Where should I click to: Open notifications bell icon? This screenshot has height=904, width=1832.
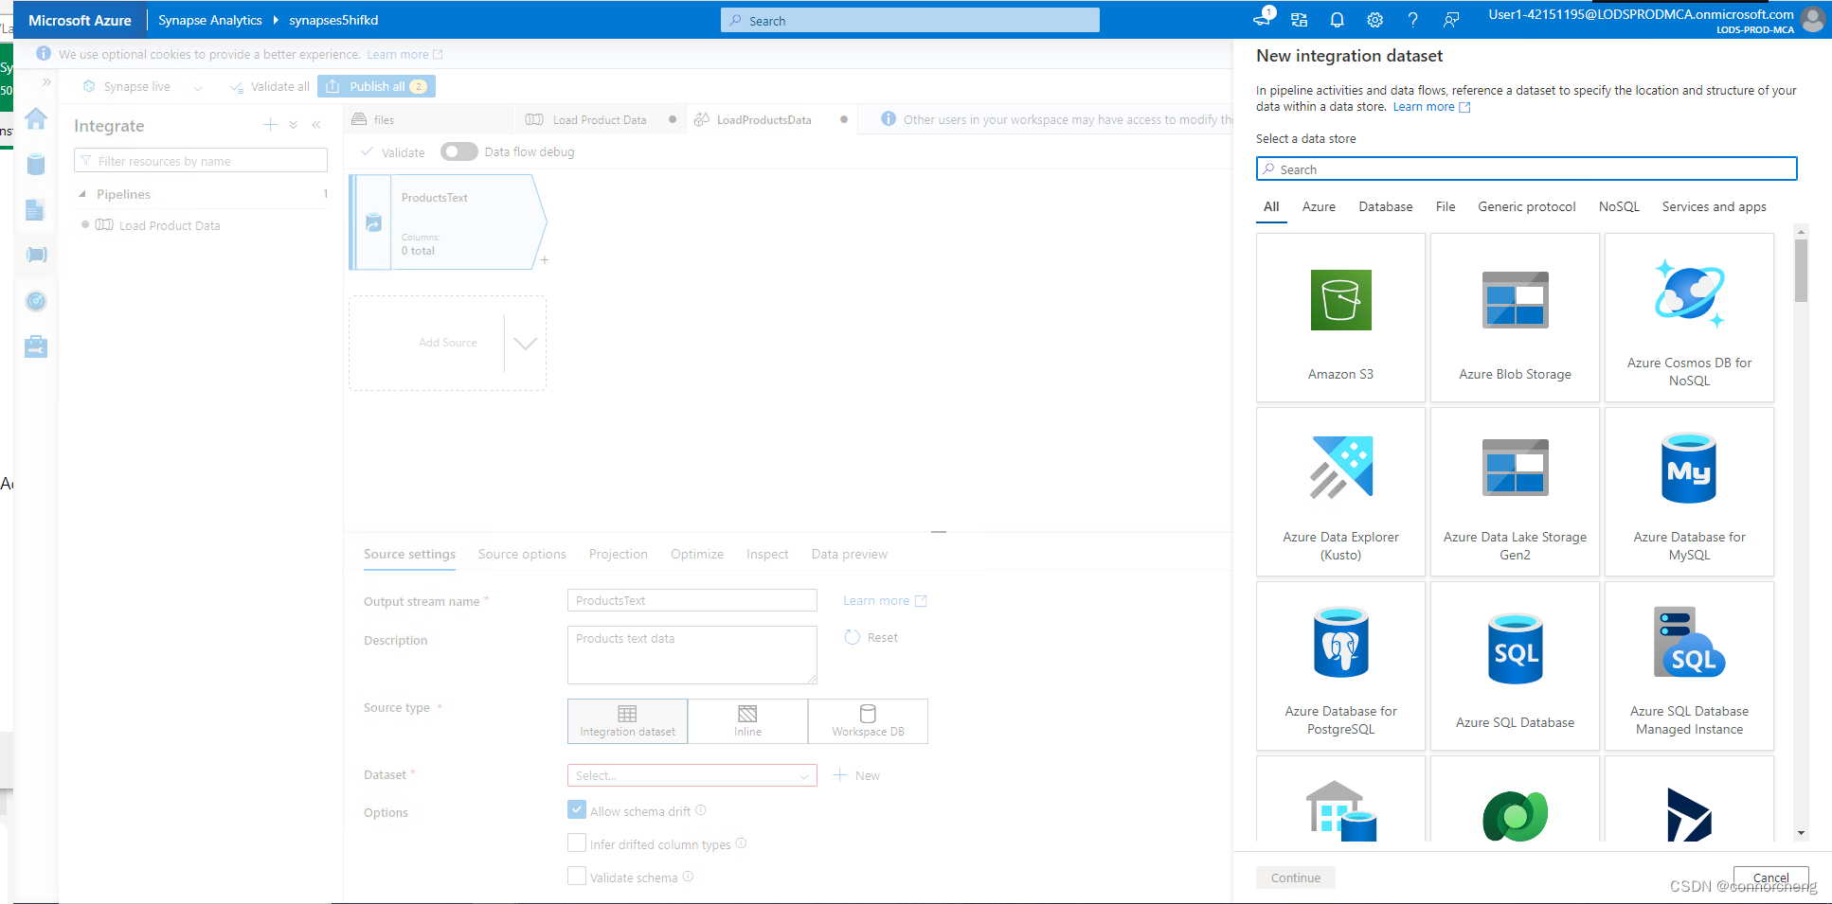[1337, 20]
